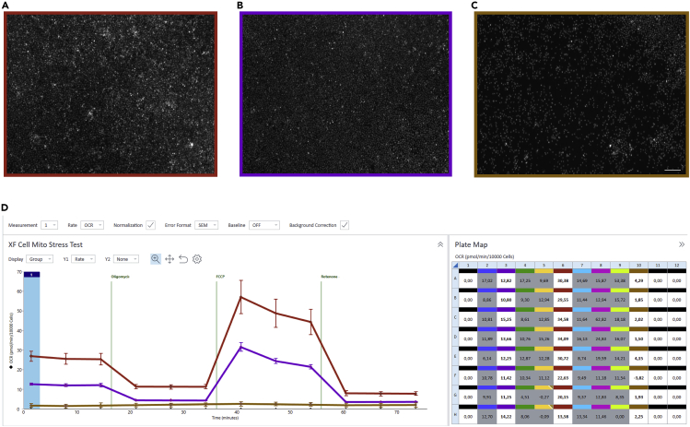The image size is (690, 427).
Task: Toggle the Normalization checkbox
Action: point(150,224)
